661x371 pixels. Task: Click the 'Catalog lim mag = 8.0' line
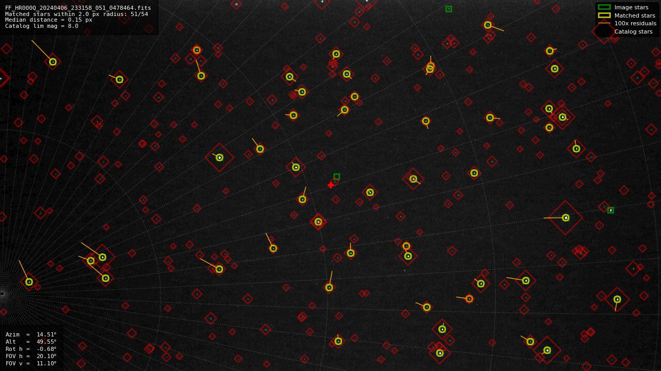(42, 26)
